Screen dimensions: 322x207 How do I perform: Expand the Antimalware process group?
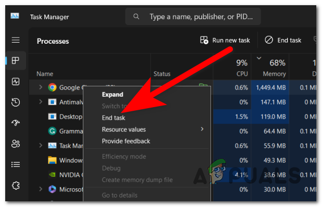tap(41, 101)
